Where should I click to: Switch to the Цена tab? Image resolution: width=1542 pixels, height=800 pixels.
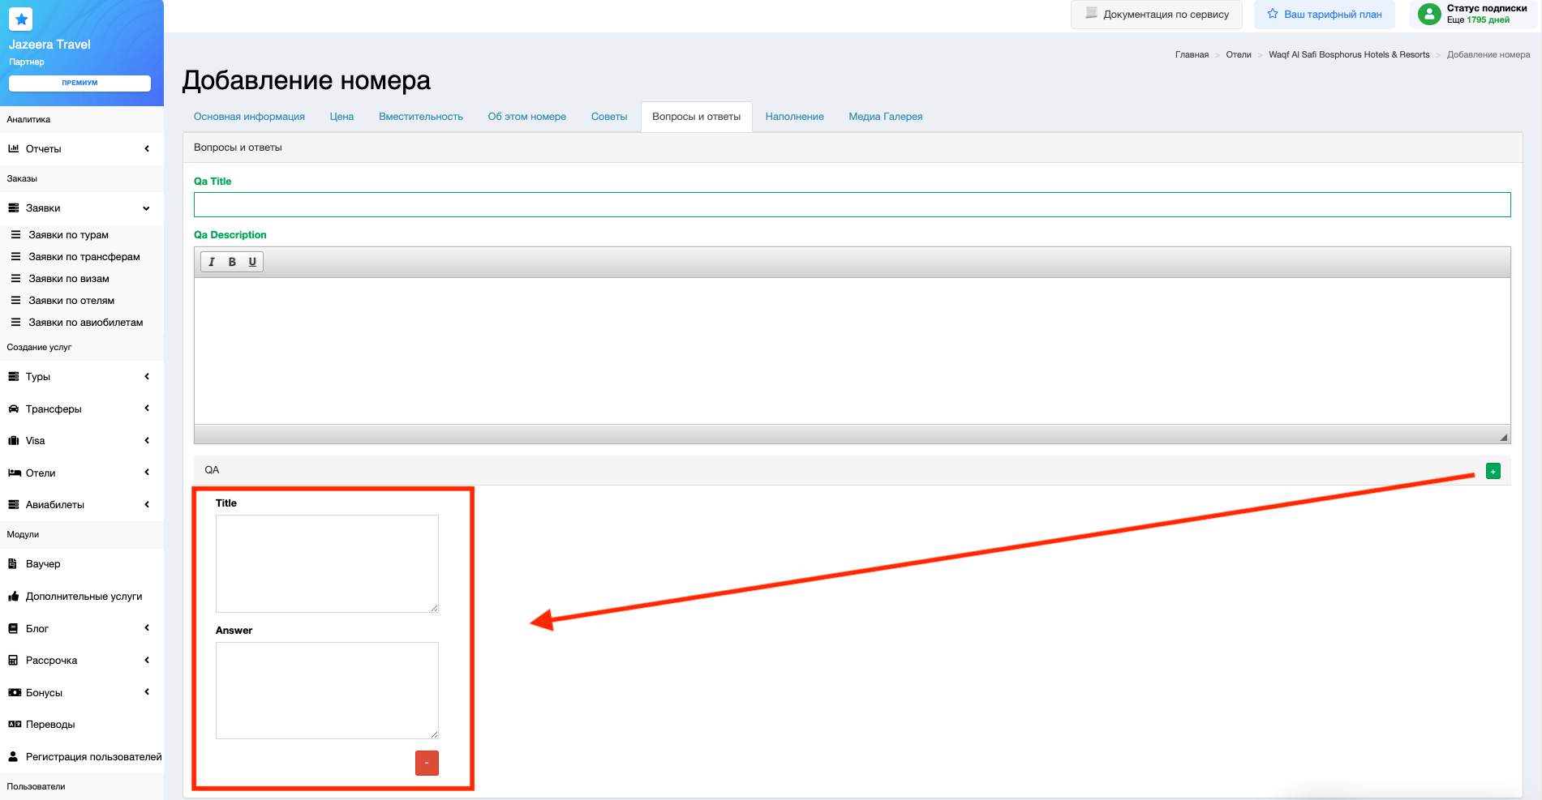(x=341, y=117)
